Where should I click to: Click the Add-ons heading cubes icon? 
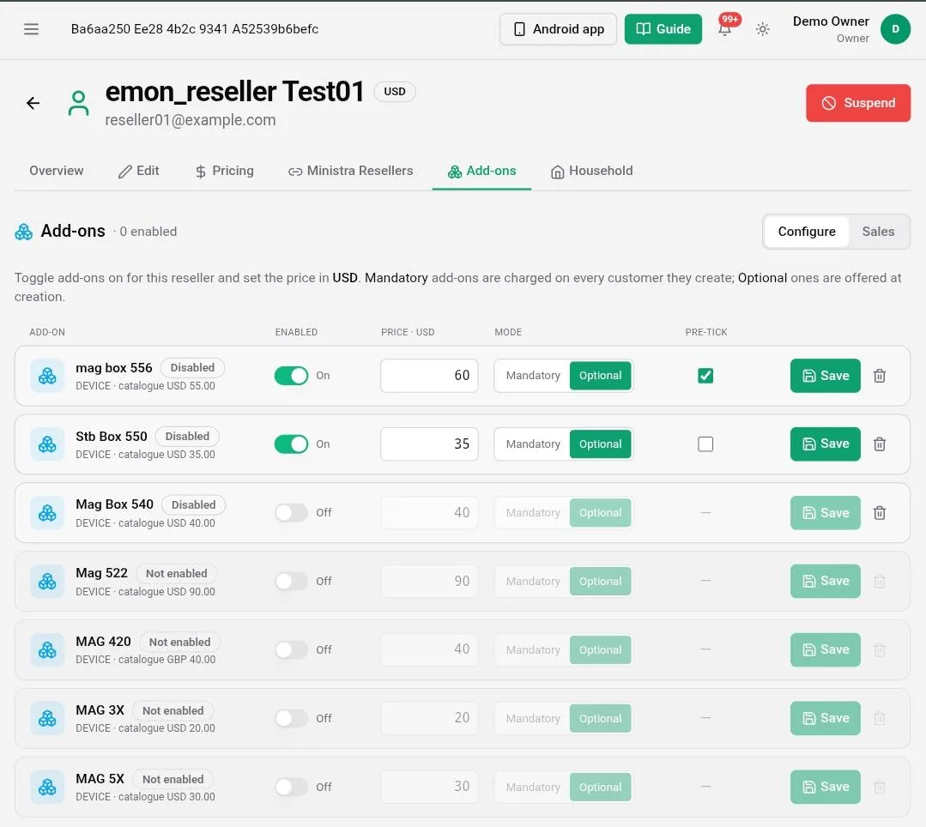pyautogui.click(x=24, y=232)
